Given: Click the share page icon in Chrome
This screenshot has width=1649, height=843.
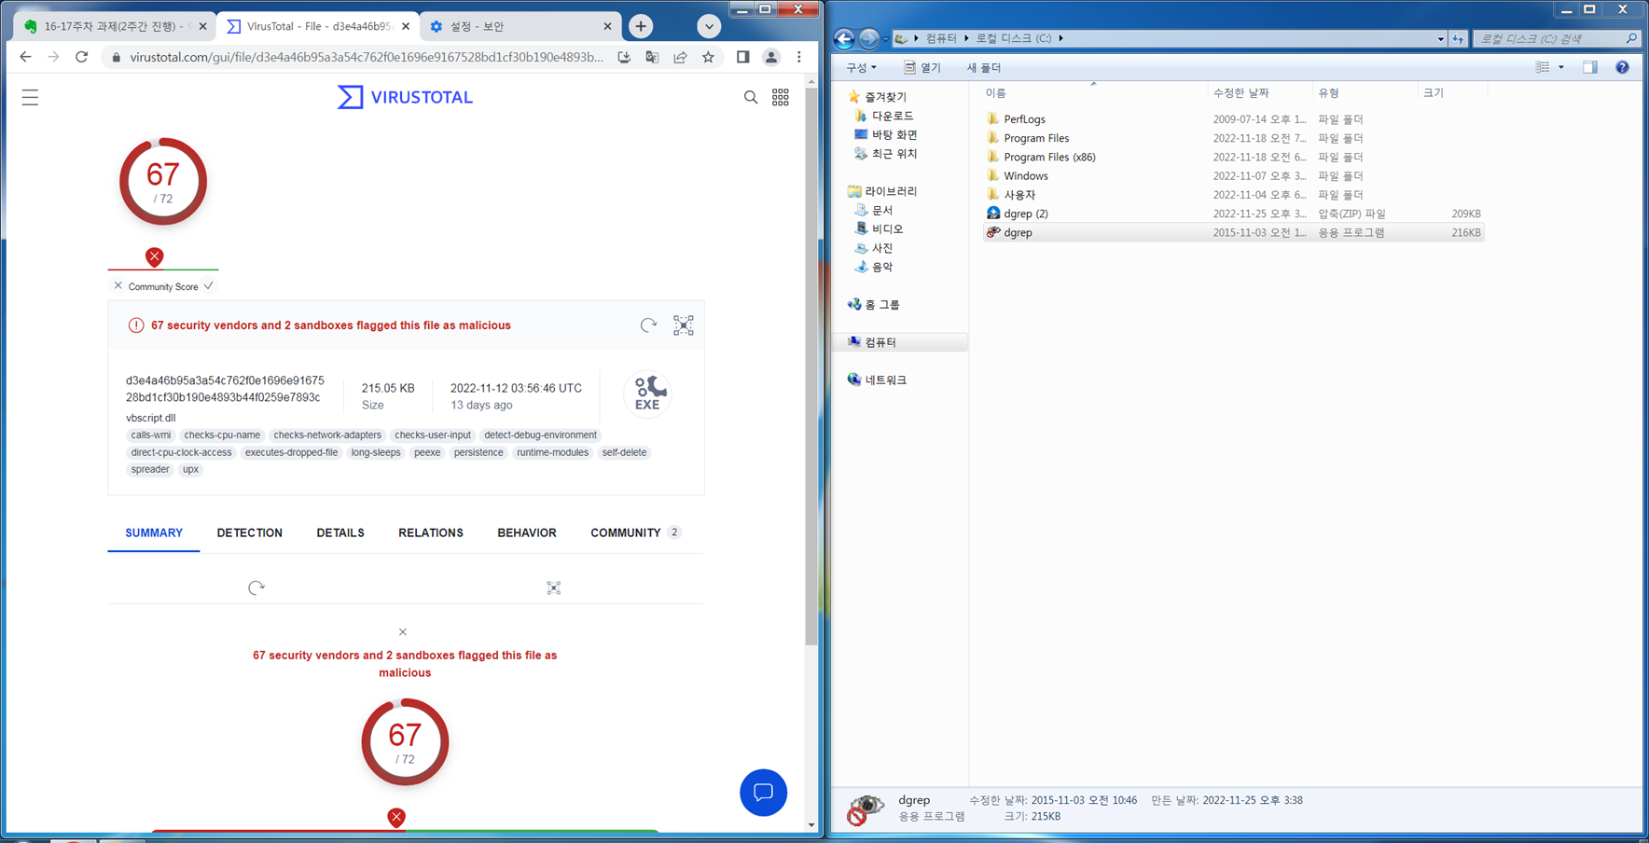Looking at the screenshot, I should click(x=680, y=57).
